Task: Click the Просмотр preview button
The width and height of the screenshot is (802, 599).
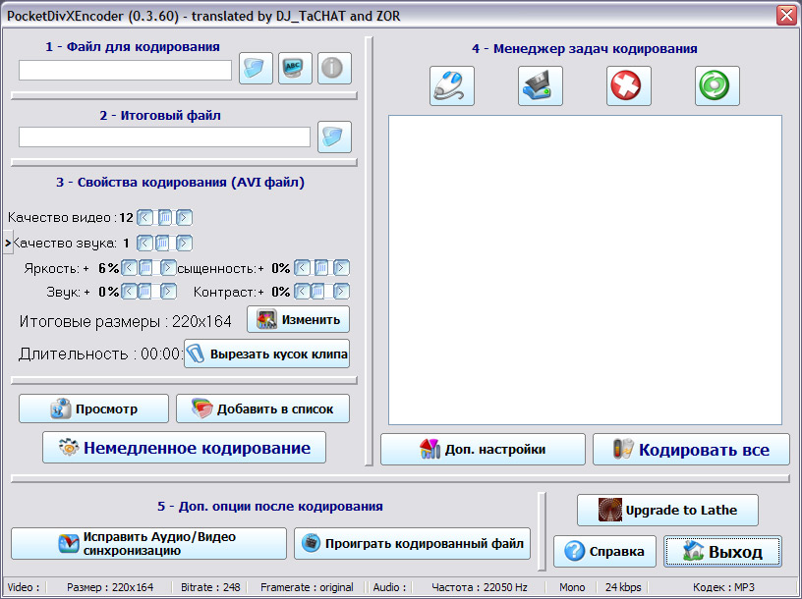Action: point(93,408)
